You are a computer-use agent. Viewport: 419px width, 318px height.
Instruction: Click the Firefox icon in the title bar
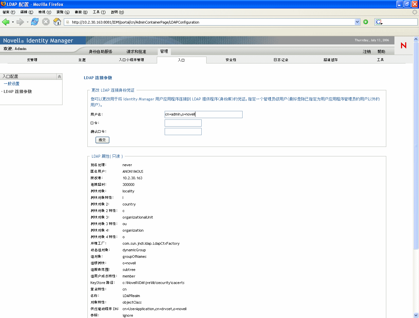point(3,4)
